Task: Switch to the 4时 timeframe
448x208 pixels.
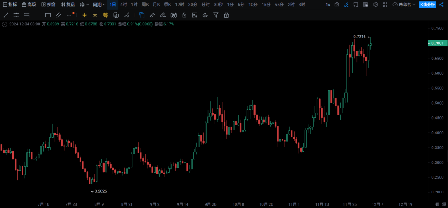Action: click(x=124, y=5)
